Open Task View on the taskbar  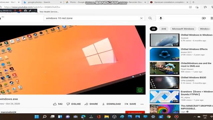coord(52,117)
